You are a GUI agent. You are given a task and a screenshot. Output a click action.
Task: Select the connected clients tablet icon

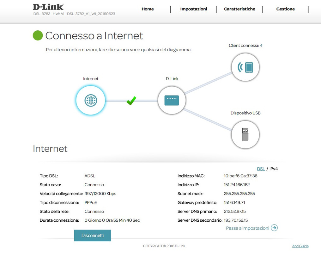245,67
